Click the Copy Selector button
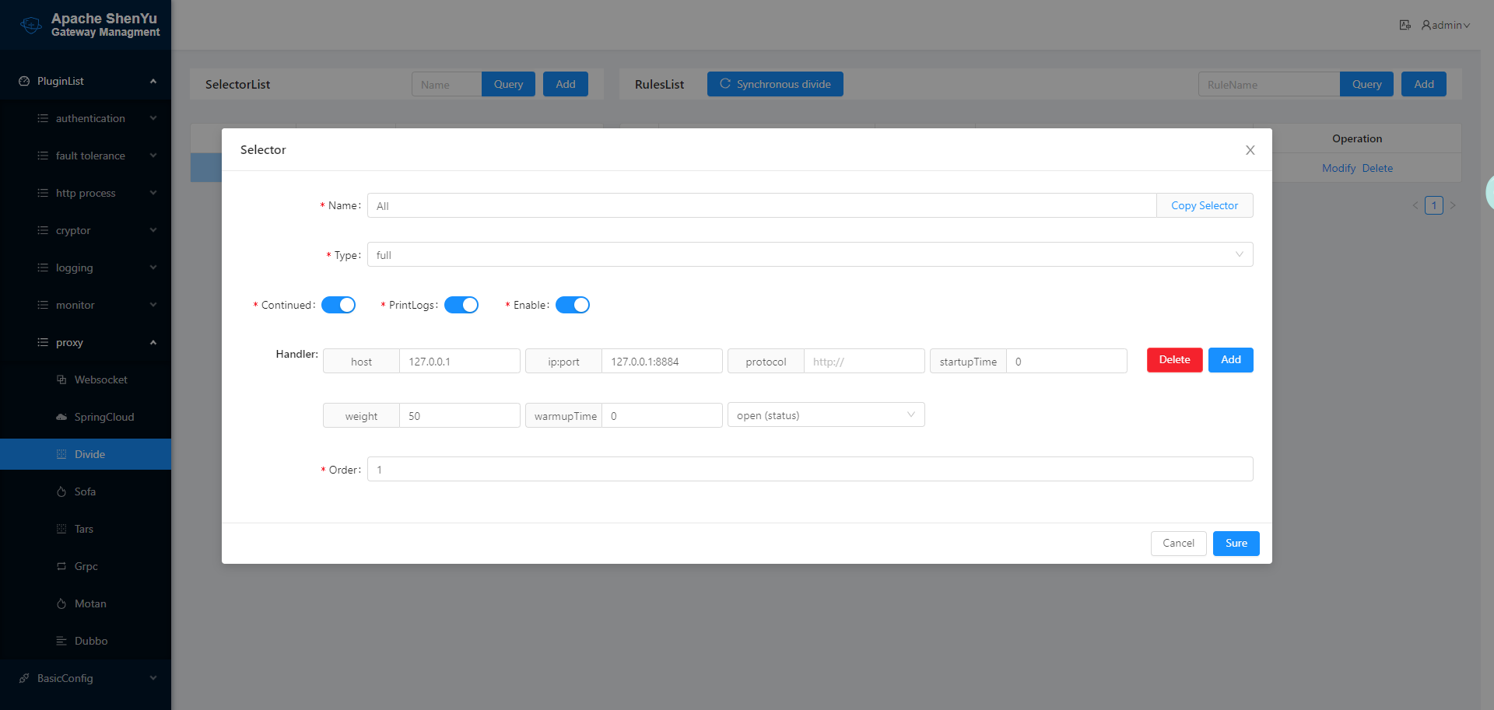 click(1204, 205)
